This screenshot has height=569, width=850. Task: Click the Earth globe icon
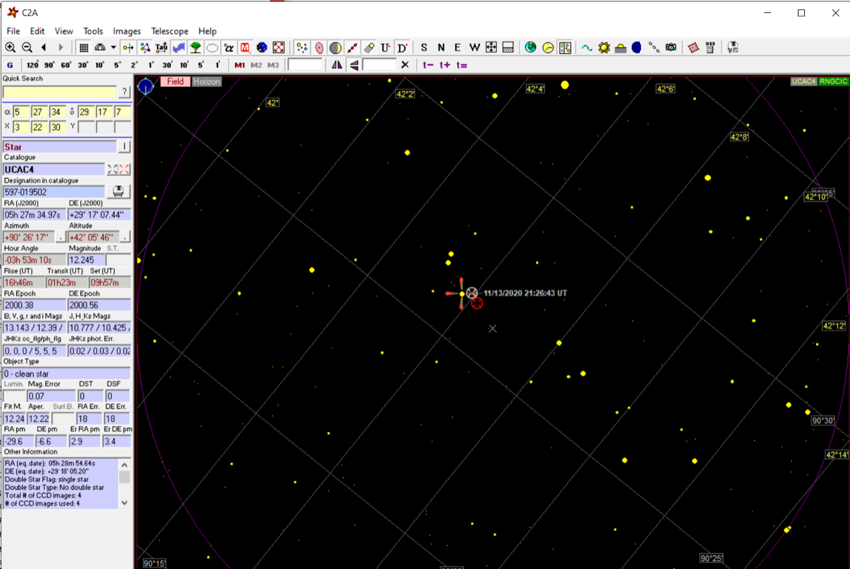tap(531, 47)
